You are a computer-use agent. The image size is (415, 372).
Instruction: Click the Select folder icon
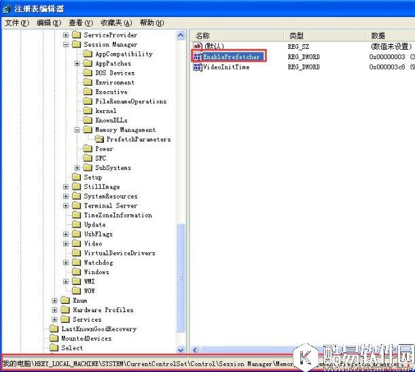54,348
